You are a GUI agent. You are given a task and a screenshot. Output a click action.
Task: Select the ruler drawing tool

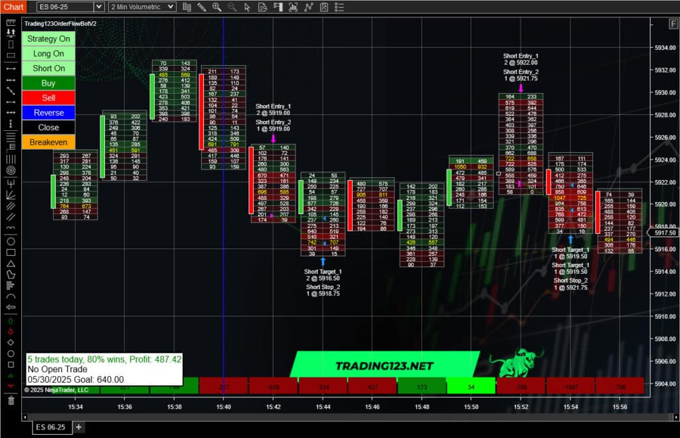(x=11, y=22)
